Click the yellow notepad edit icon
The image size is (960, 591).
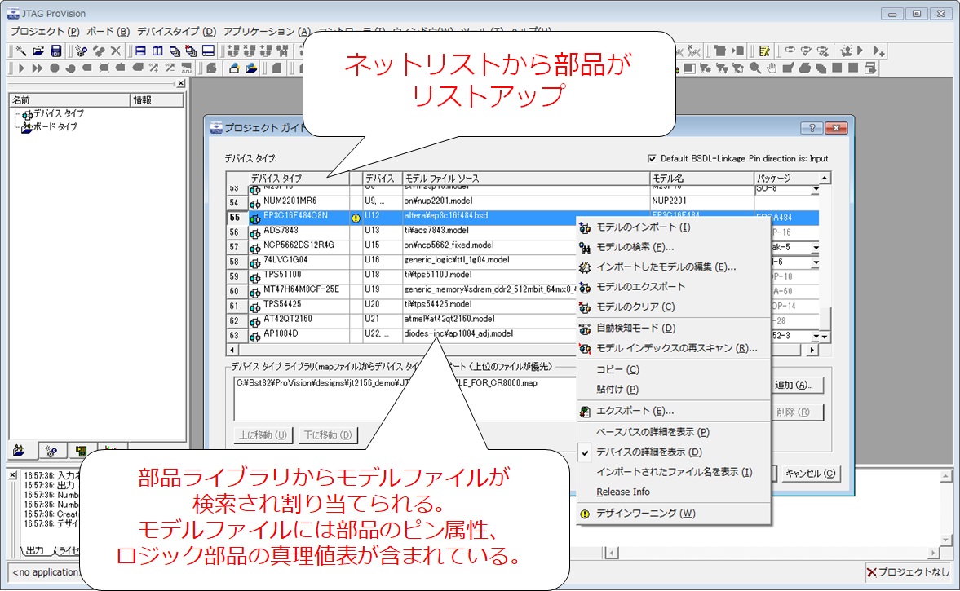tap(764, 51)
